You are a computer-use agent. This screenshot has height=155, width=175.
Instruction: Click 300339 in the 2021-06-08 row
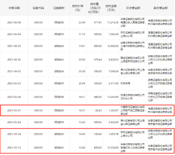pyautogui.click(x=38, y=22)
